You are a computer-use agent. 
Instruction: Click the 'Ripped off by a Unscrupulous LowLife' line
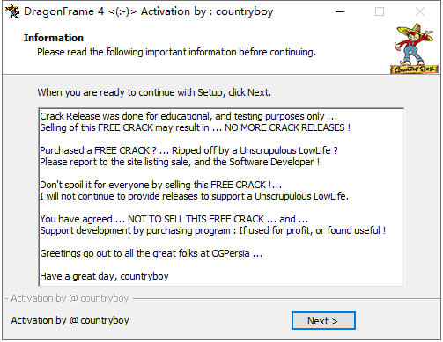coord(188,150)
